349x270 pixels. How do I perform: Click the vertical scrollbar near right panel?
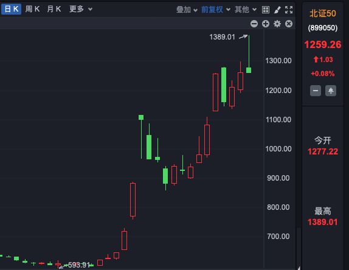299,248
